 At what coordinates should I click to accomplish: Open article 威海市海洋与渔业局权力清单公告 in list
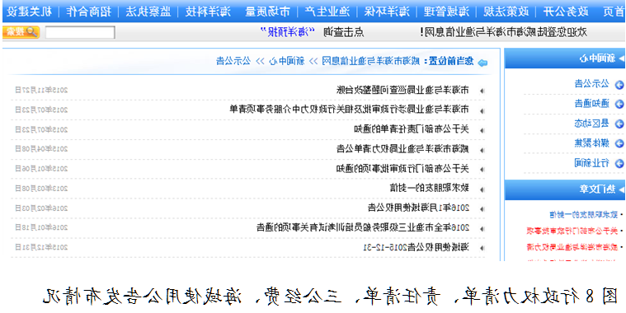[402, 149]
